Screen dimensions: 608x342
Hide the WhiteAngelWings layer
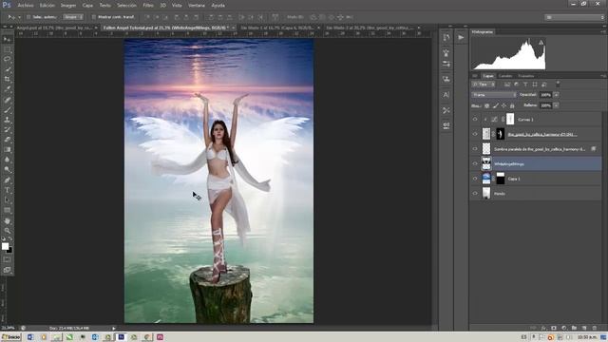475,163
